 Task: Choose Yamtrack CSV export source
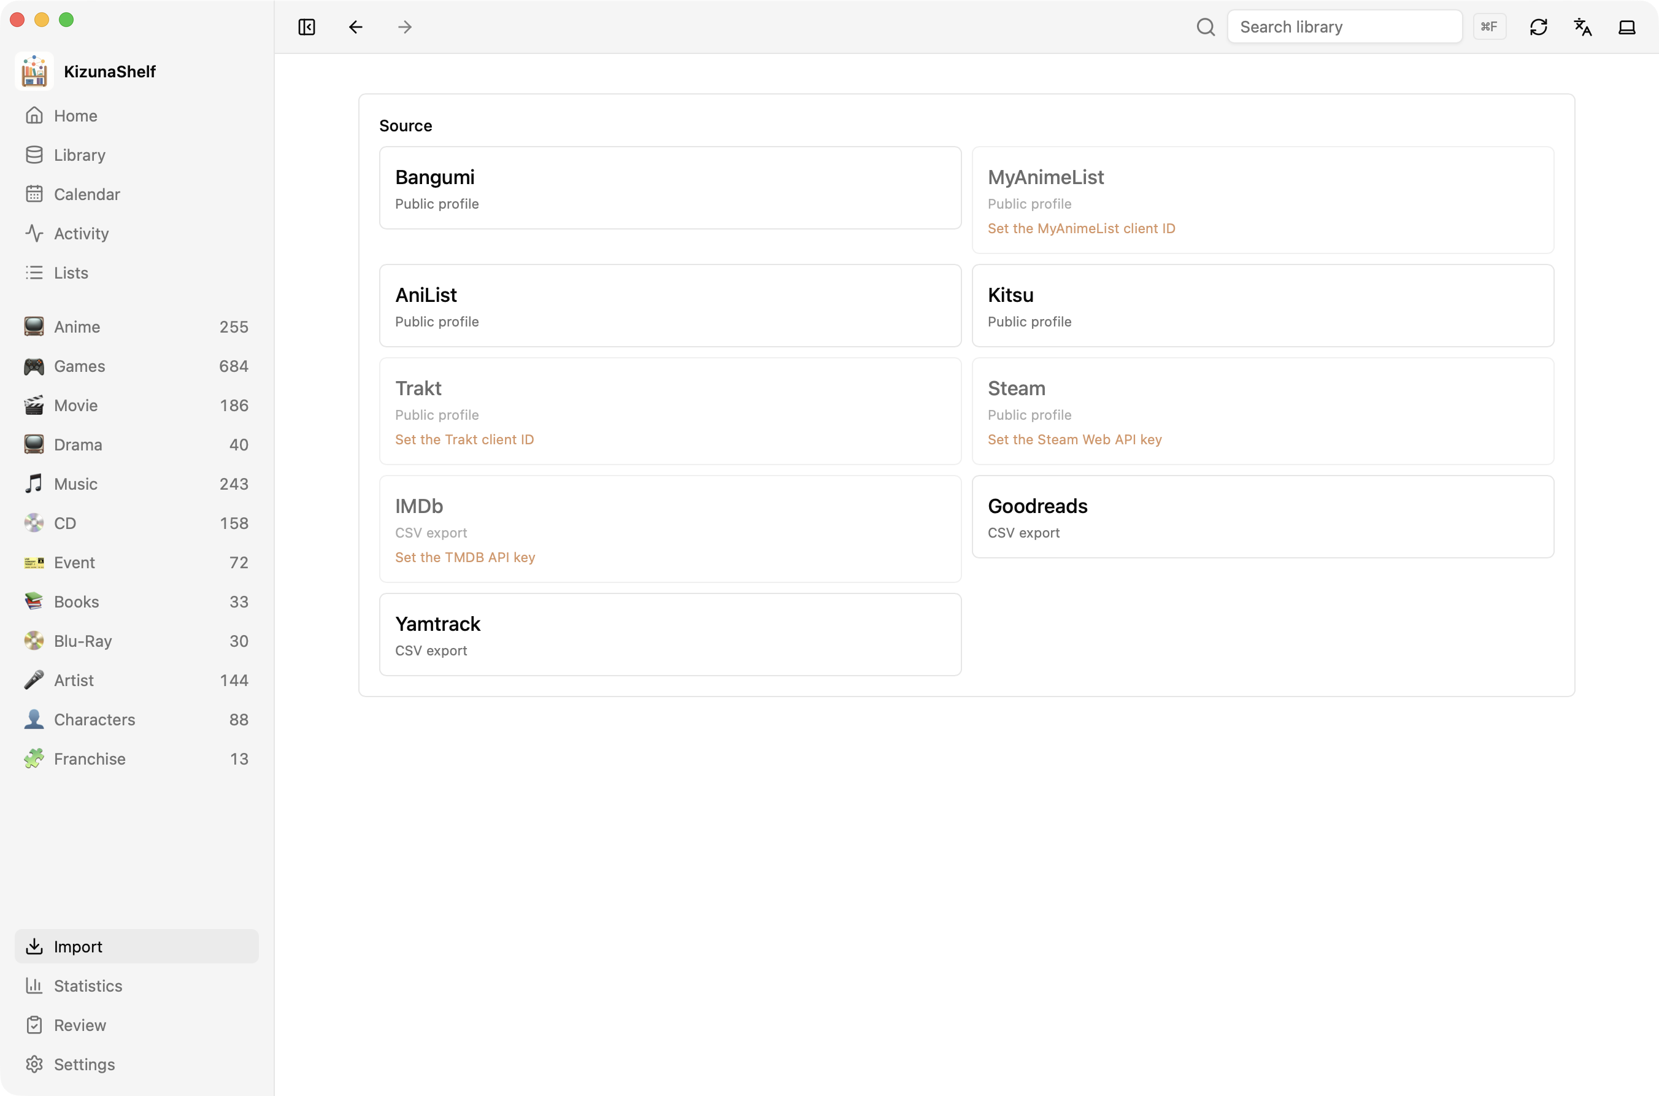coord(670,634)
